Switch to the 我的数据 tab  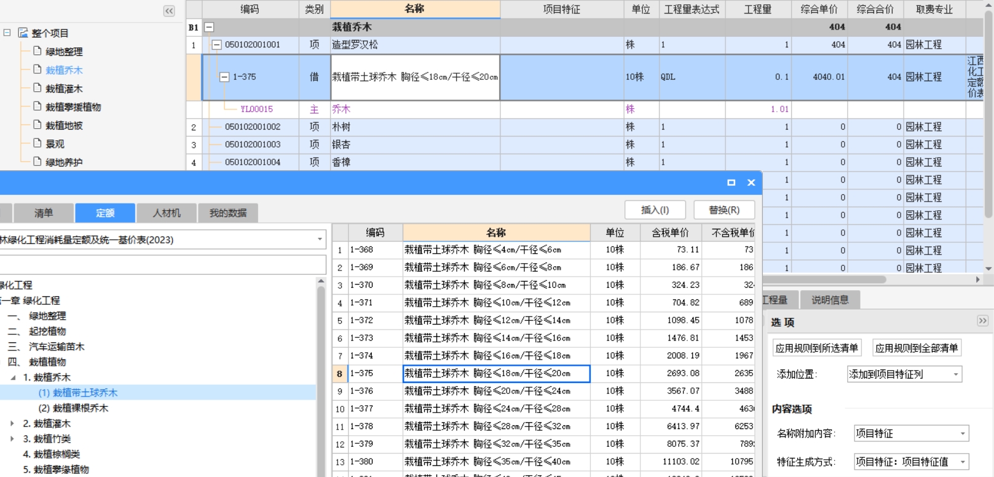coord(228,213)
